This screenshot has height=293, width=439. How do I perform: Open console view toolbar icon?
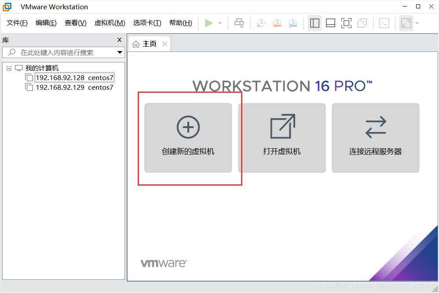384,23
